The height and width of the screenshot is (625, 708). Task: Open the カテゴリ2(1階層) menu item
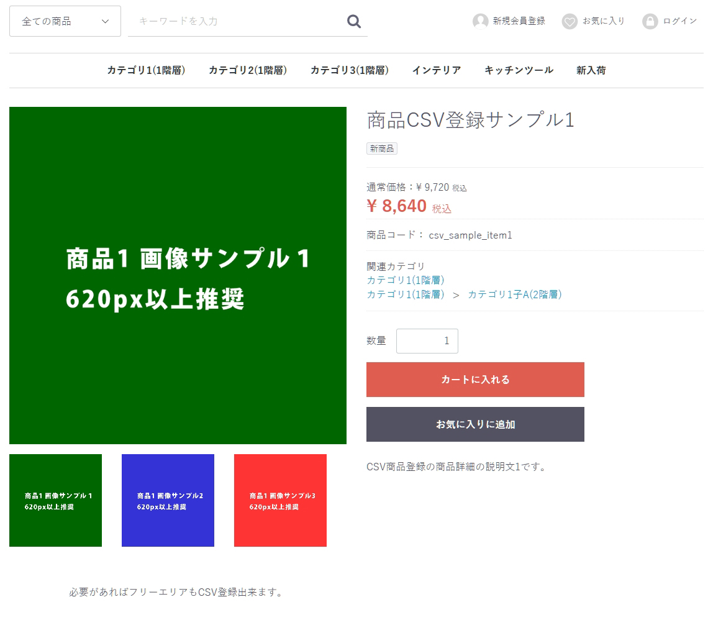coord(248,70)
